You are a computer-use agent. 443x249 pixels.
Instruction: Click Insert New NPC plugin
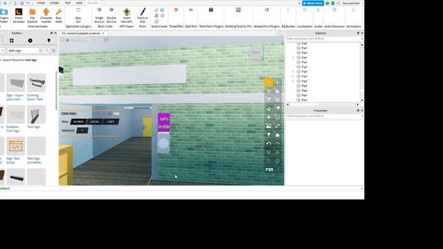127,16
